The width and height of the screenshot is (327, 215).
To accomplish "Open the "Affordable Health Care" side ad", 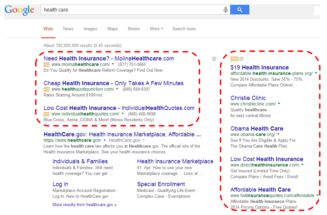I will click(x=261, y=189).
